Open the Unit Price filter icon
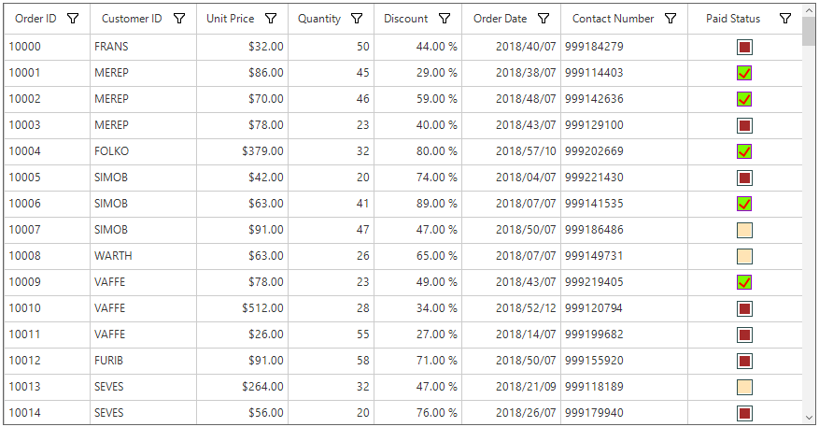 click(x=271, y=19)
